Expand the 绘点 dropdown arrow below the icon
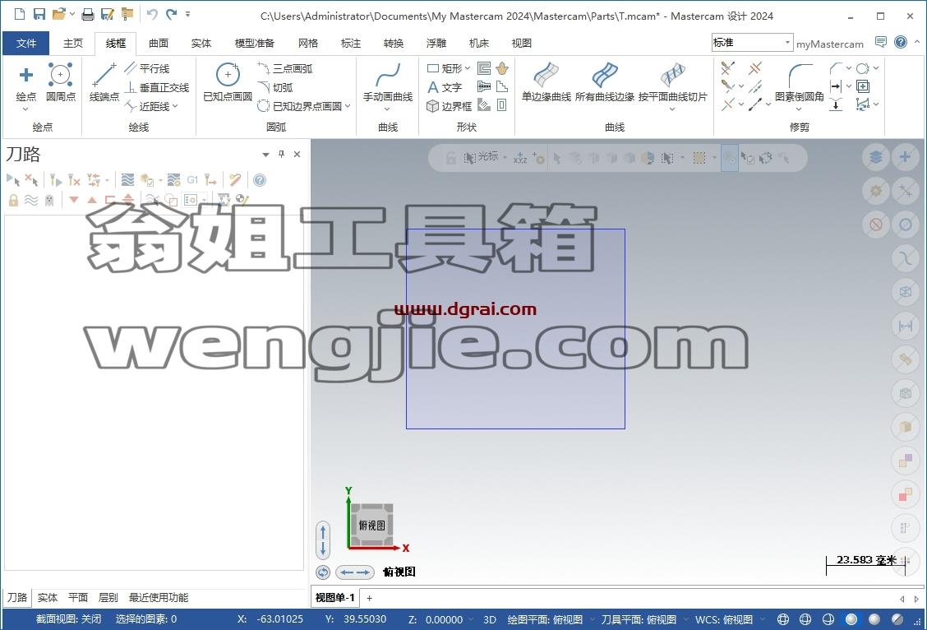This screenshot has width=927, height=630. click(x=25, y=109)
